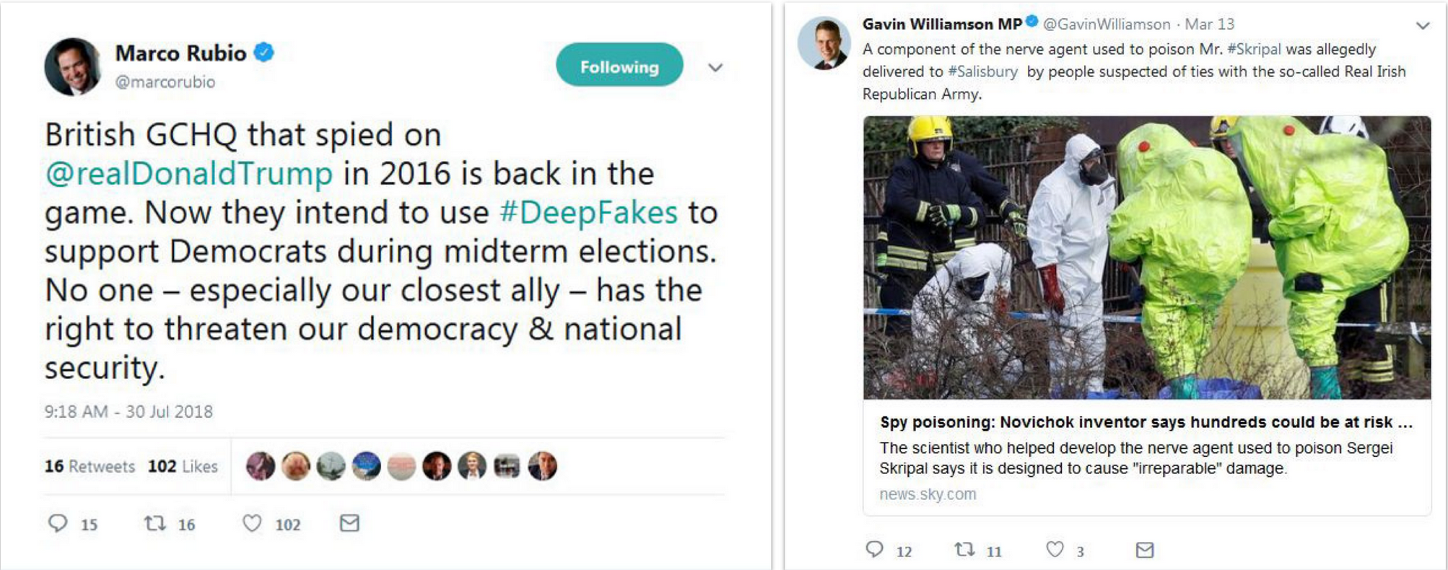Image resolution: width=1448 pixels, height=570 pixels.
Task: Open the @realDonaldTrump mention link
Action: pyautogui.click(x=188, y=174)
